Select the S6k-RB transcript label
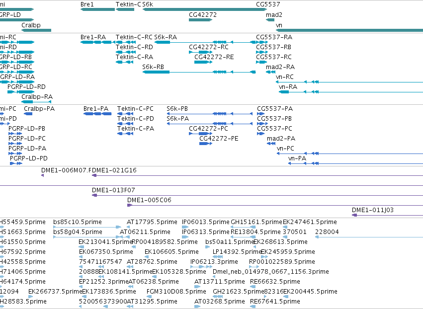 (153, 67)
